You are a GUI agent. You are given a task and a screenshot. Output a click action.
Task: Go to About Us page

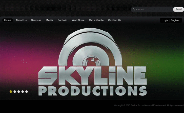pyautogui.click(x=21, y=20)
